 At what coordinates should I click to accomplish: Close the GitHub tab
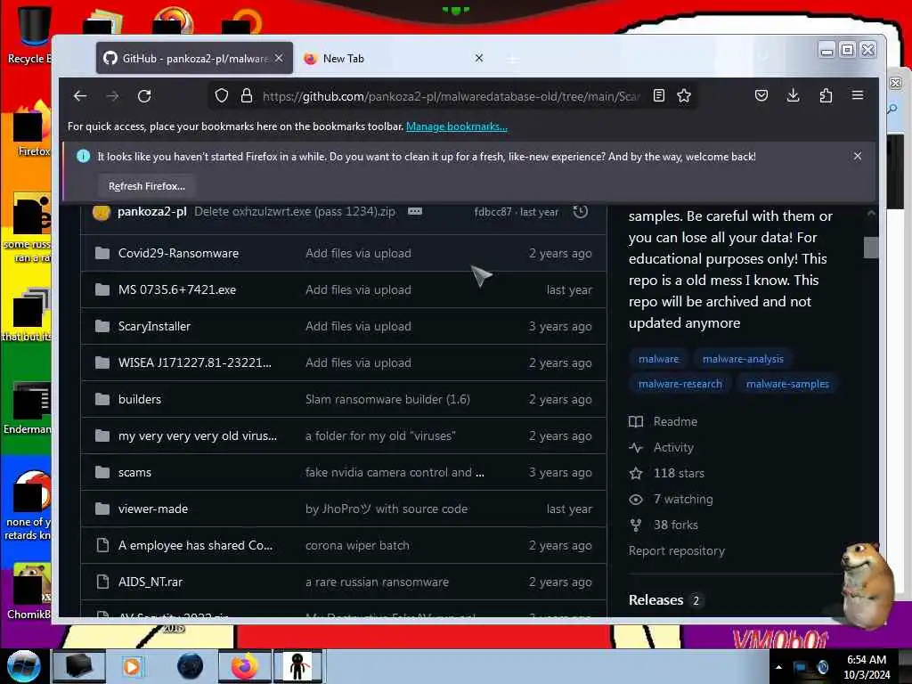tap(279, 58)
